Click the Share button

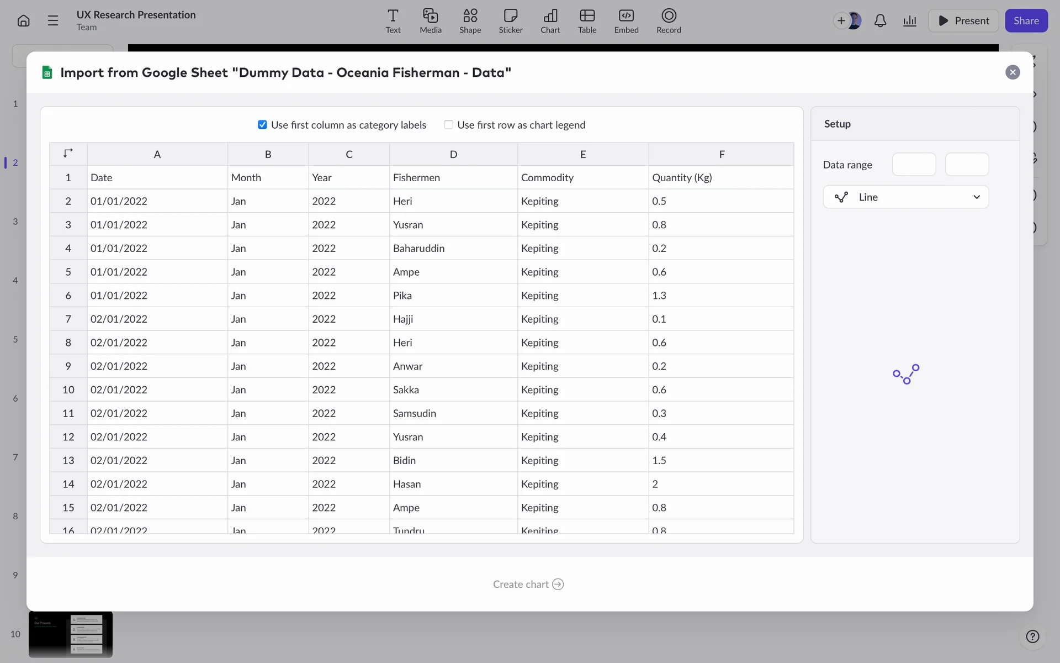coord(1026,21)
